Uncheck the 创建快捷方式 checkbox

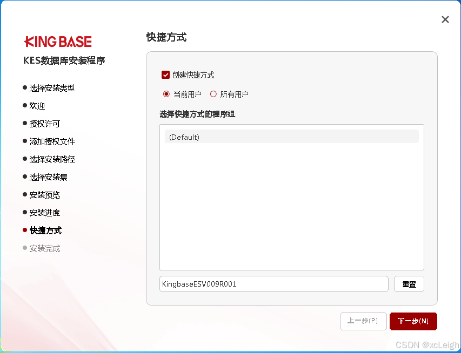(x=166, y=75)
